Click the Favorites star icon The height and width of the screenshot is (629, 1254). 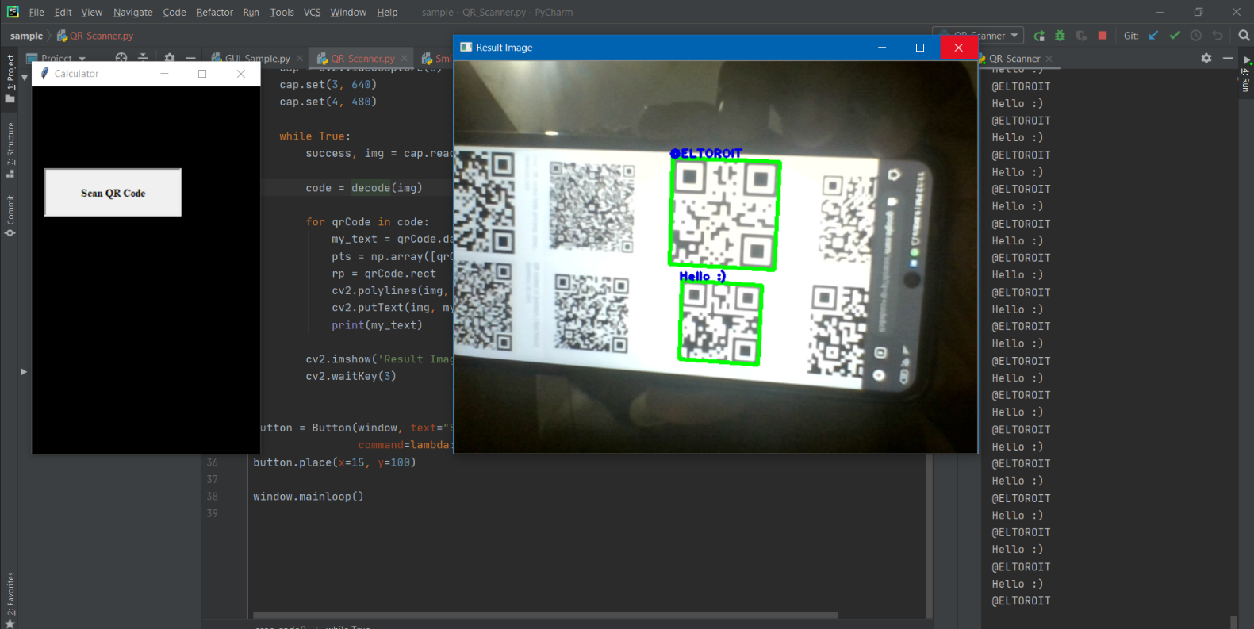10,623
